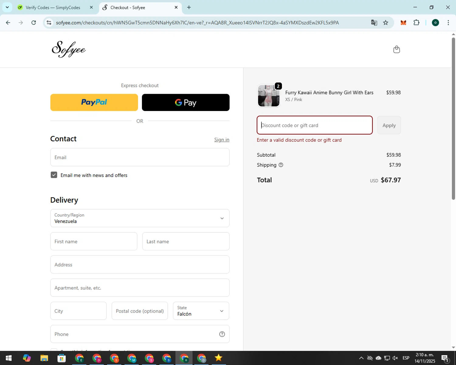The height and width of the screenshot is (365, 456).
Task: Show hidden system tray icons
Action: pyautogui.click(x=361, y=358)
